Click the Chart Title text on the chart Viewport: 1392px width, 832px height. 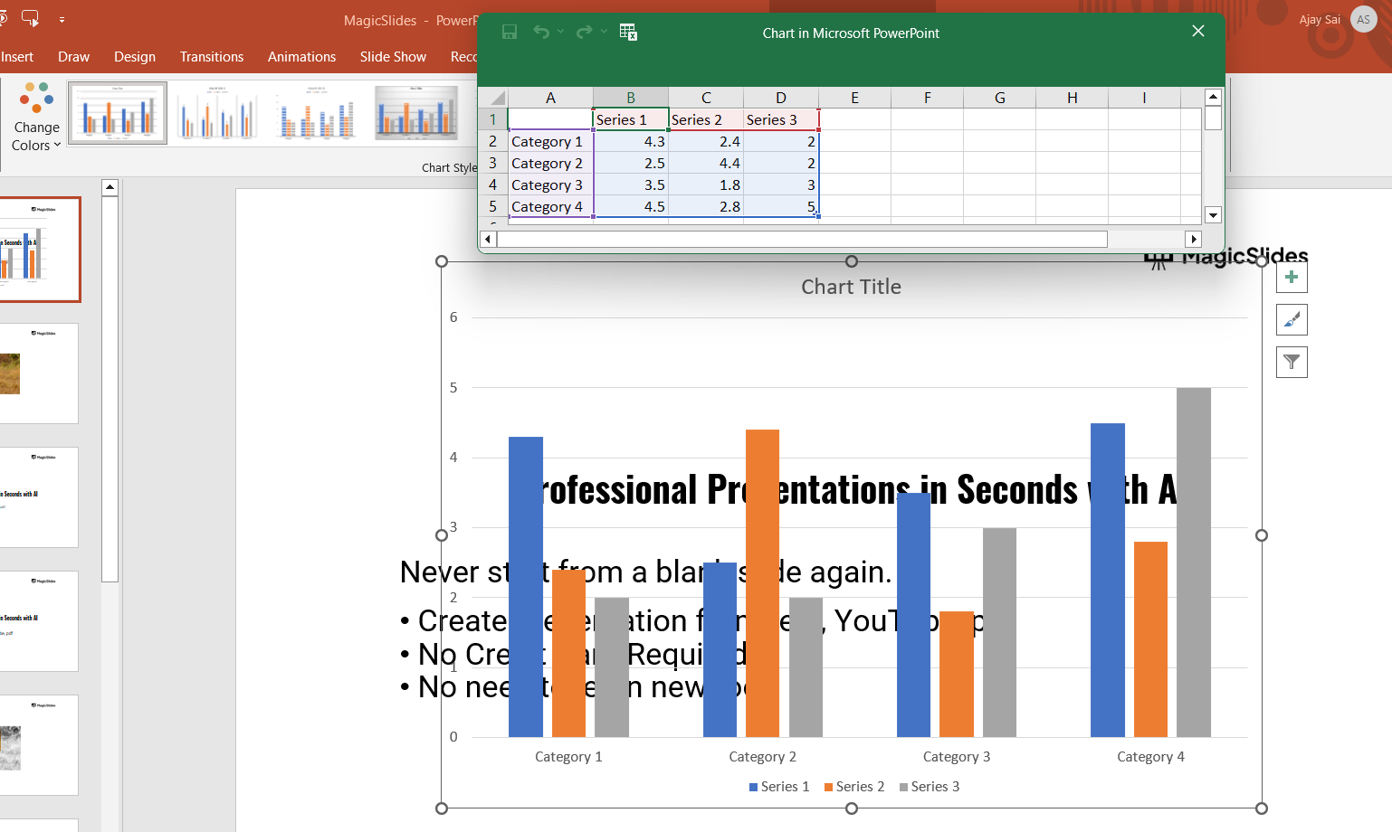[x=851, y=288]
